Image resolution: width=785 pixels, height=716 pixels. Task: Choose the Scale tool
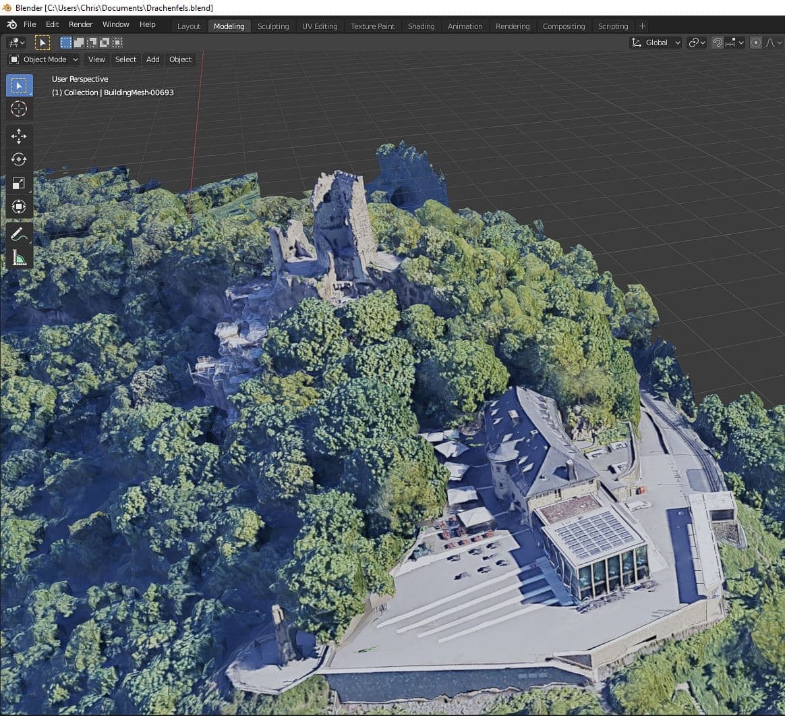(x=19, y=183)
